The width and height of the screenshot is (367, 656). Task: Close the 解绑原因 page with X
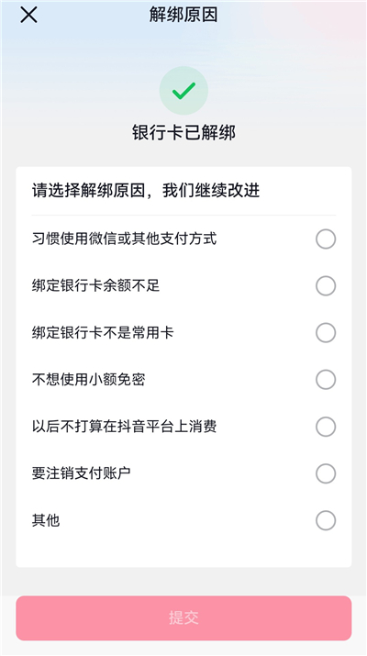28,15
